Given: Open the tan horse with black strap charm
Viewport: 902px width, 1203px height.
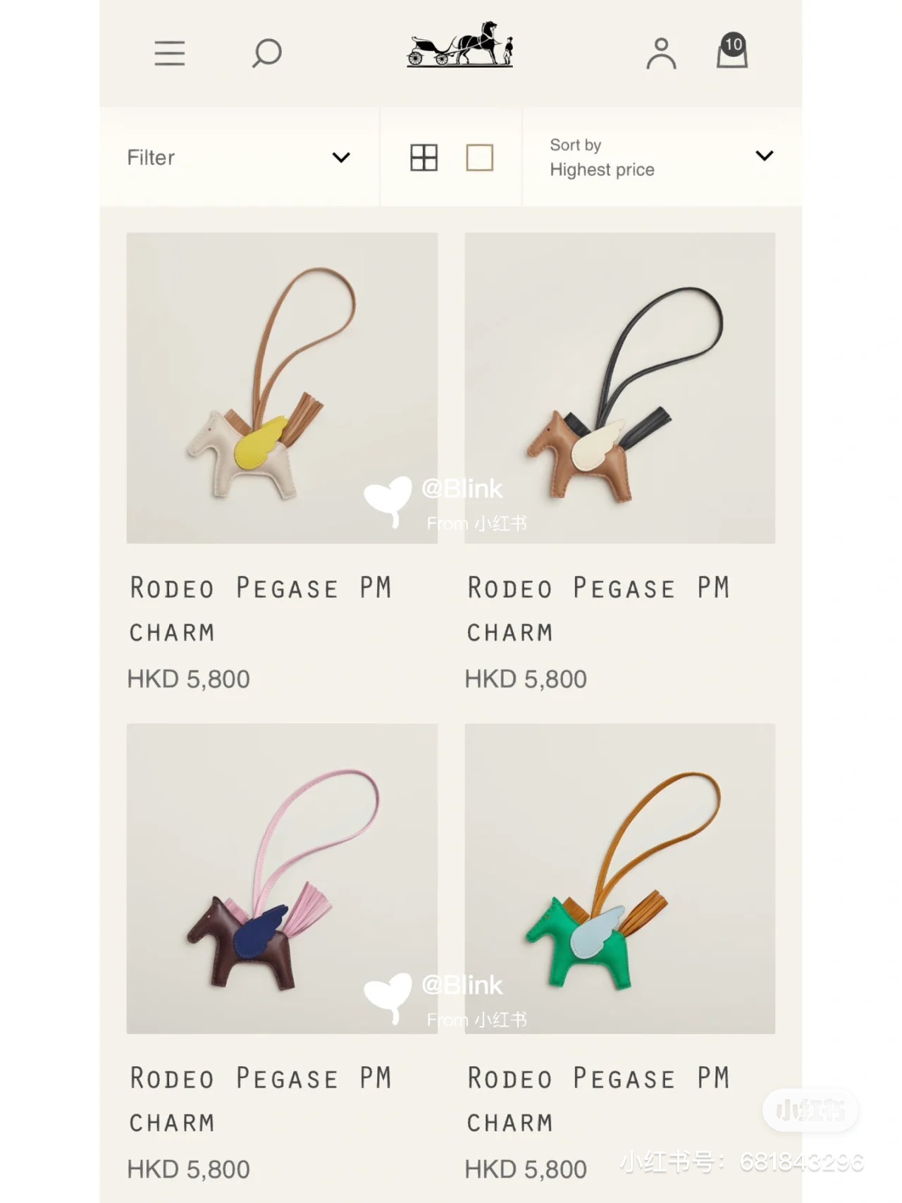Looking at the screenshot, I should pos(620,388).
